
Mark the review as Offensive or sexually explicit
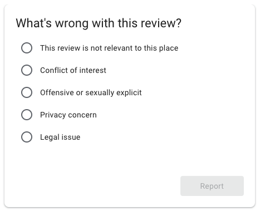(x=27, y=92)
